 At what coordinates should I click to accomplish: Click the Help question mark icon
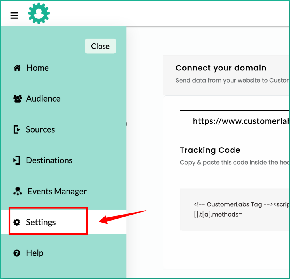tap(17, 253)
